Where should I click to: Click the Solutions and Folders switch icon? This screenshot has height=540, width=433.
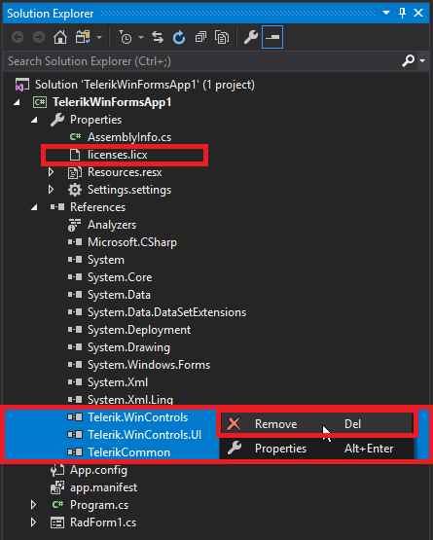click(x=83, y=37)
